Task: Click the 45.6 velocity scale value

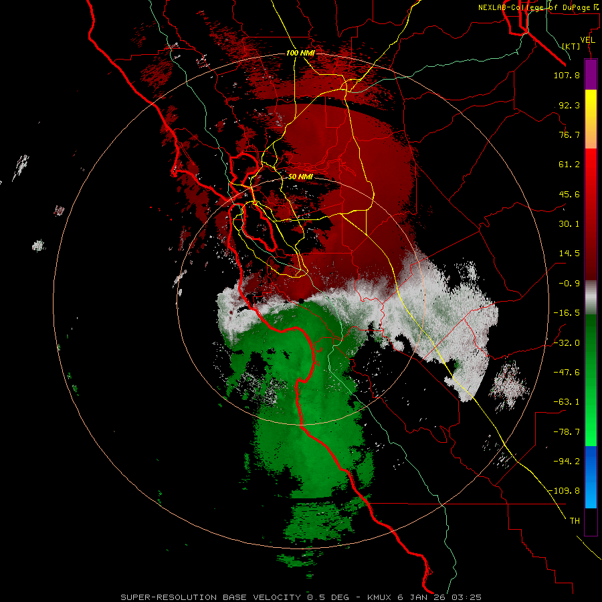Action: pyautogui.click(x=569, y=194)
